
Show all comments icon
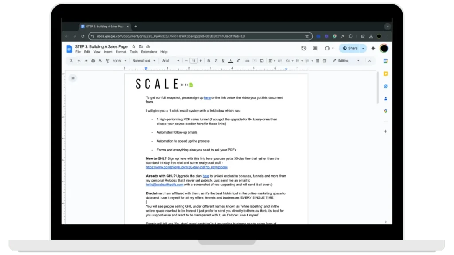(315, 48)
